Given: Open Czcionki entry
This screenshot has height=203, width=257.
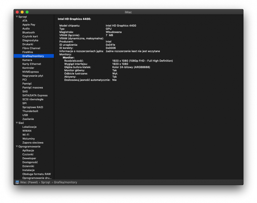Looking at the screenshot, I should pos(28,154).
